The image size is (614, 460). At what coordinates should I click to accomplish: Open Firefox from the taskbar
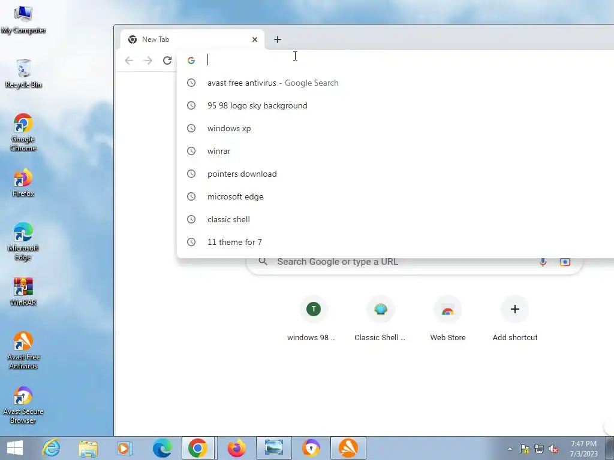point(236,448)
